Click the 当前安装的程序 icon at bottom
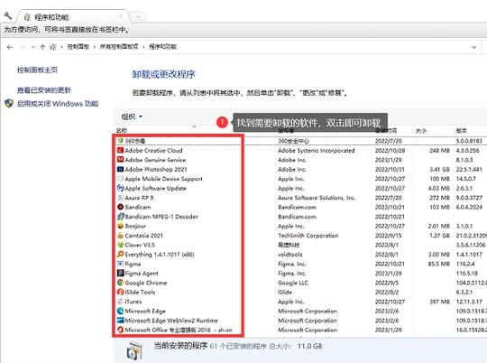The width and height of the screenshot is (487, 363). tap(134, 350)
